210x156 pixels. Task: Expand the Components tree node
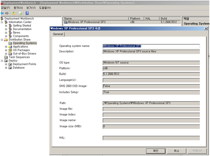tap(6, 36)
